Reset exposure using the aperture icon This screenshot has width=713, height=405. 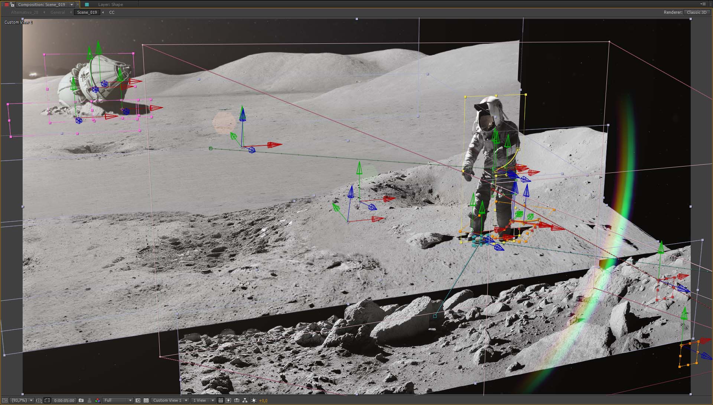[254, 401]
